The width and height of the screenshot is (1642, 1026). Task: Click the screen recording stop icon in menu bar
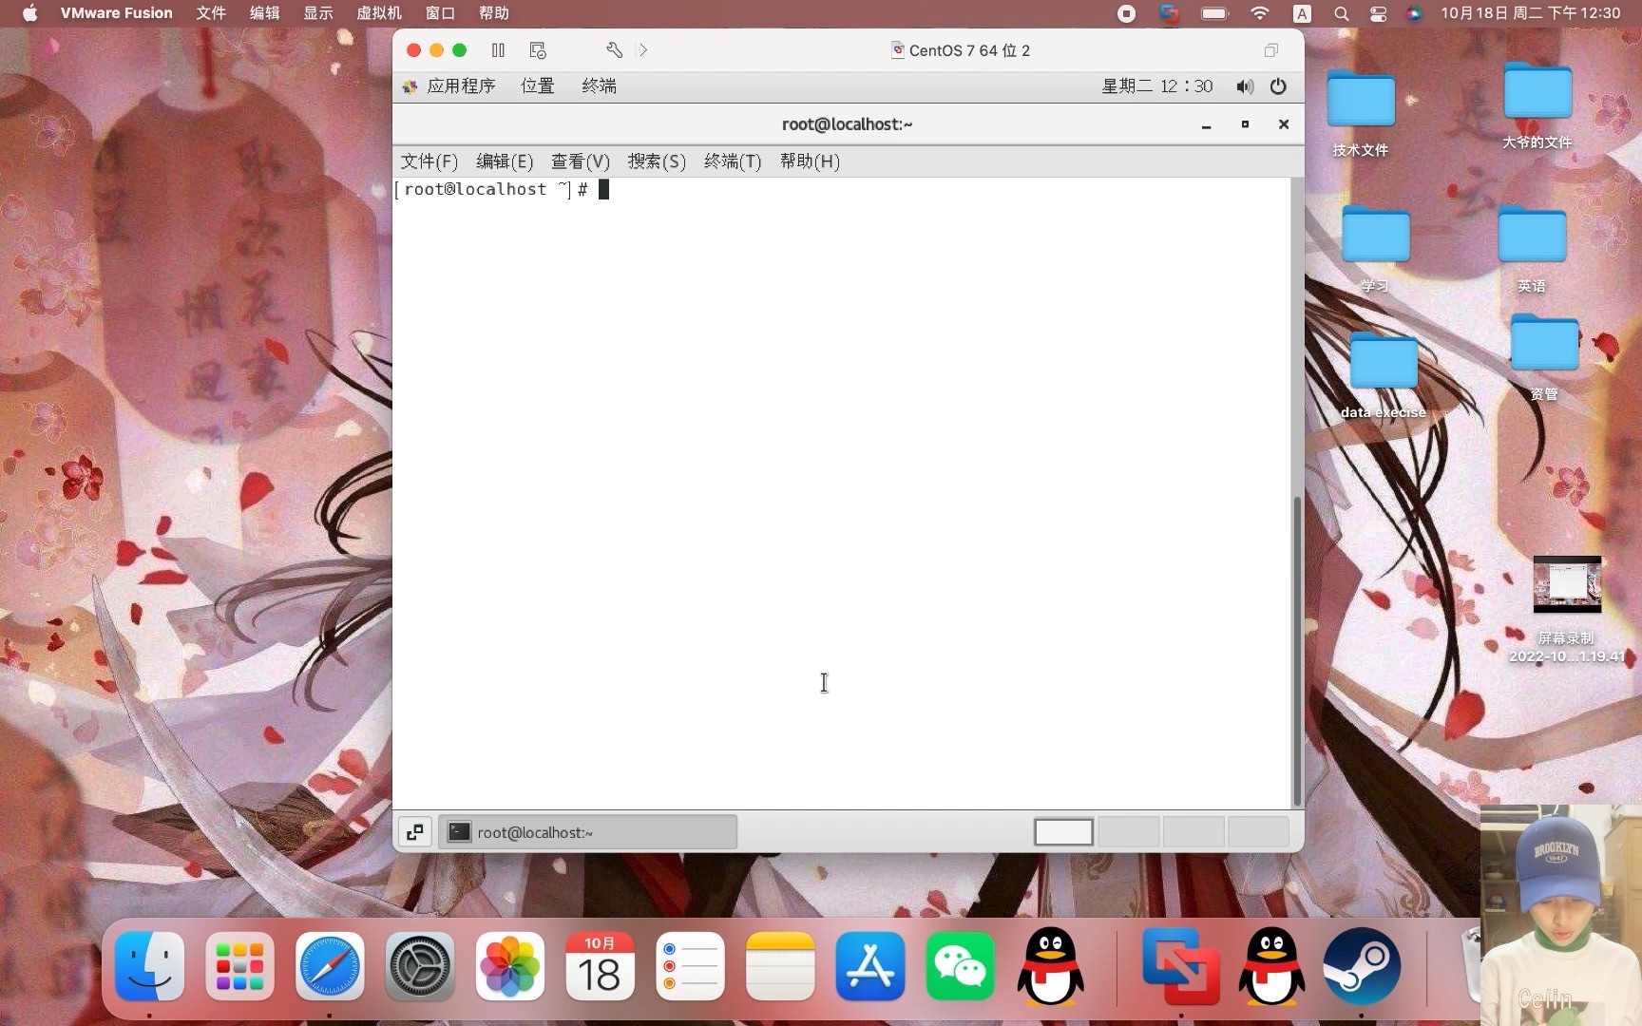pos(1126,13)
